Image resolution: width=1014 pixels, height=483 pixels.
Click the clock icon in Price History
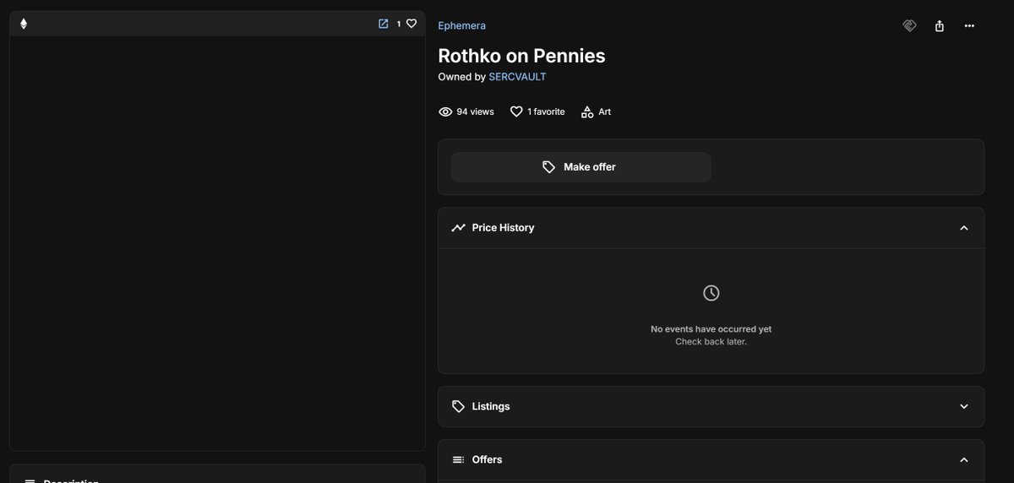711,293
